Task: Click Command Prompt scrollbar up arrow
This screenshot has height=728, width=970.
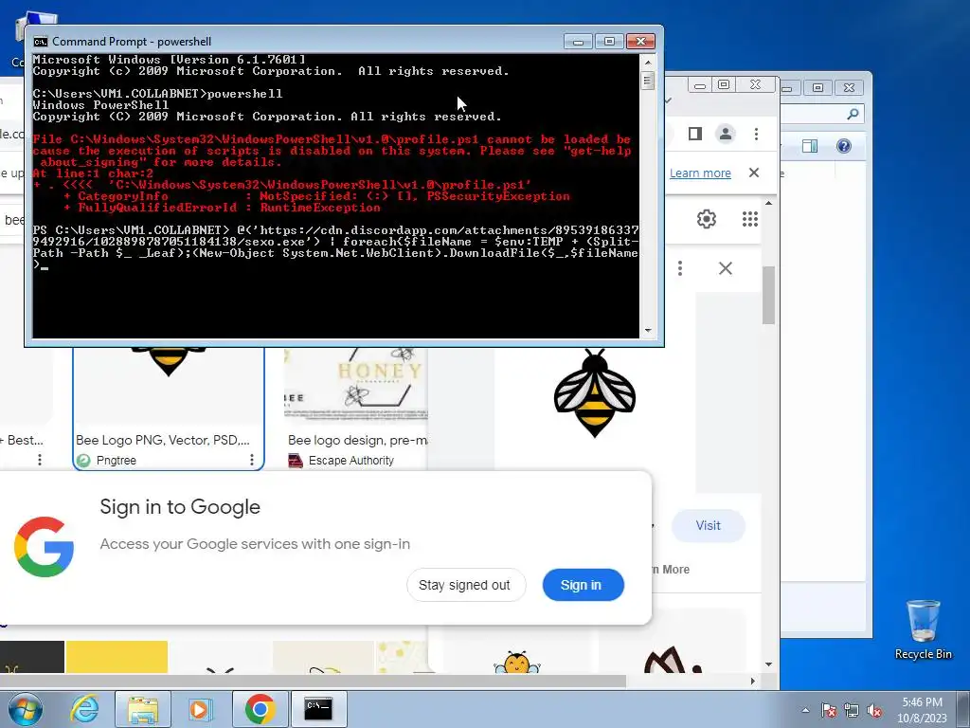Action: click(648, 62)
